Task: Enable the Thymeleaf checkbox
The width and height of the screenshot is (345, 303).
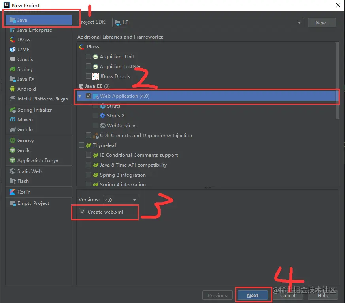Action: click(81, 145)
